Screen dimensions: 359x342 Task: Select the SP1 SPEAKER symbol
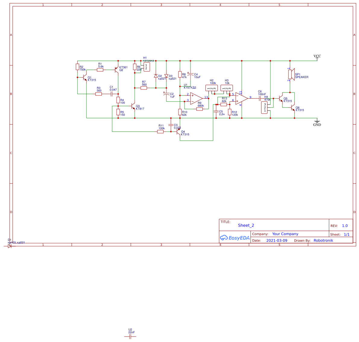pyautogui.click(x=291, y=75)
